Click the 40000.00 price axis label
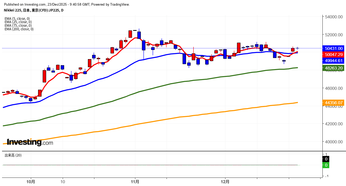This screenshot has height=186, width=346. click(x=333, y=142)
